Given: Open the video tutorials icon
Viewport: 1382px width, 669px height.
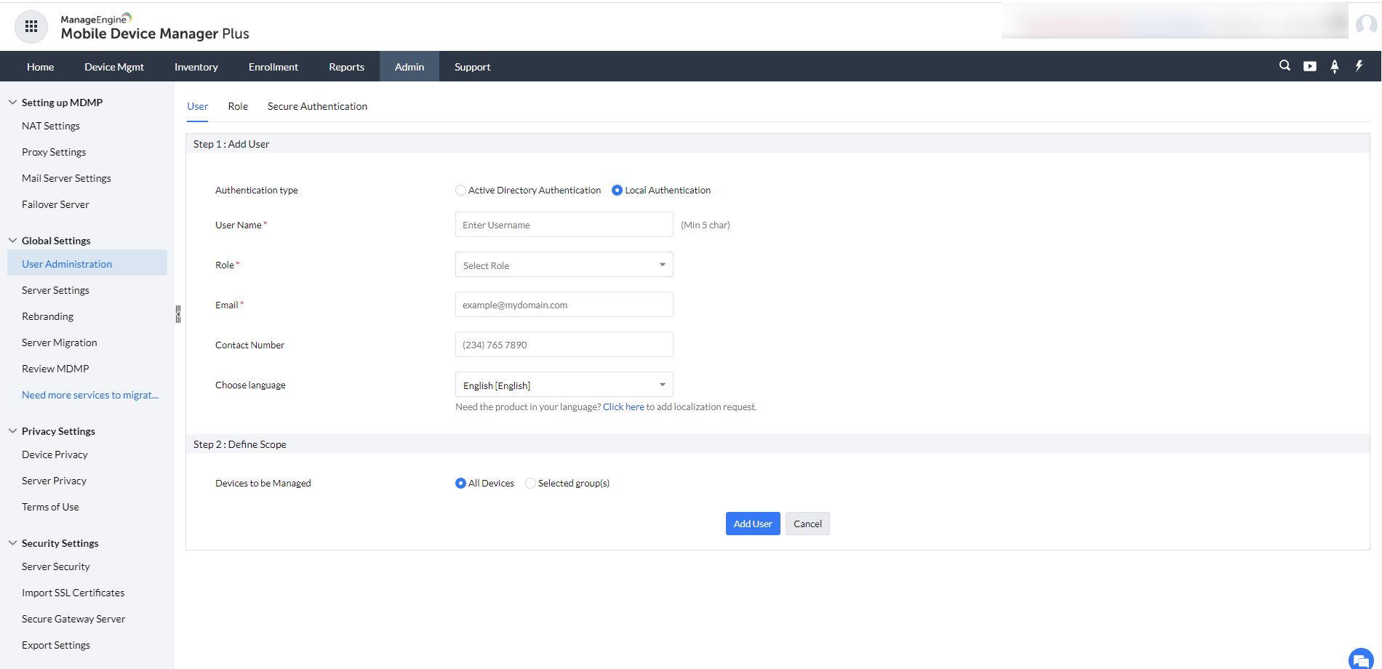Looking at the screenshot, I should click(x=1310, y=66).
